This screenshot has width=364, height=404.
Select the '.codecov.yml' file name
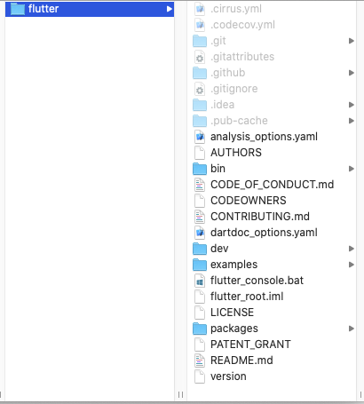click(242, 25)
